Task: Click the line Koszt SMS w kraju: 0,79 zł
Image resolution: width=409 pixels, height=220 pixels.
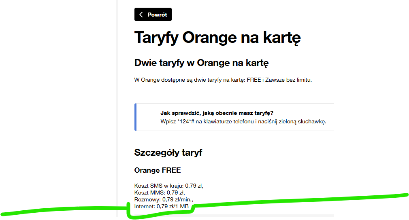Action: pos(169,186)
